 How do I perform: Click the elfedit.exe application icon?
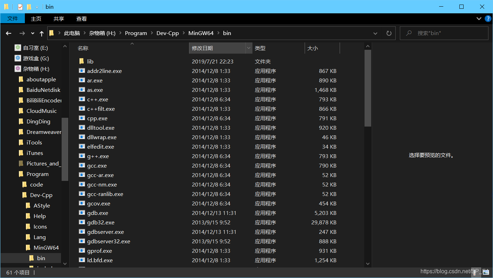coord(82,147)
